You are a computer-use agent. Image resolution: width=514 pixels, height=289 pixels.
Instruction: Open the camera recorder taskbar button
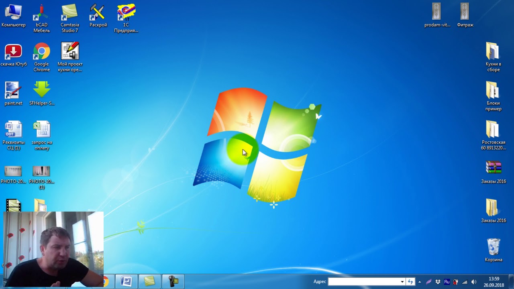(x=173, y=281)
